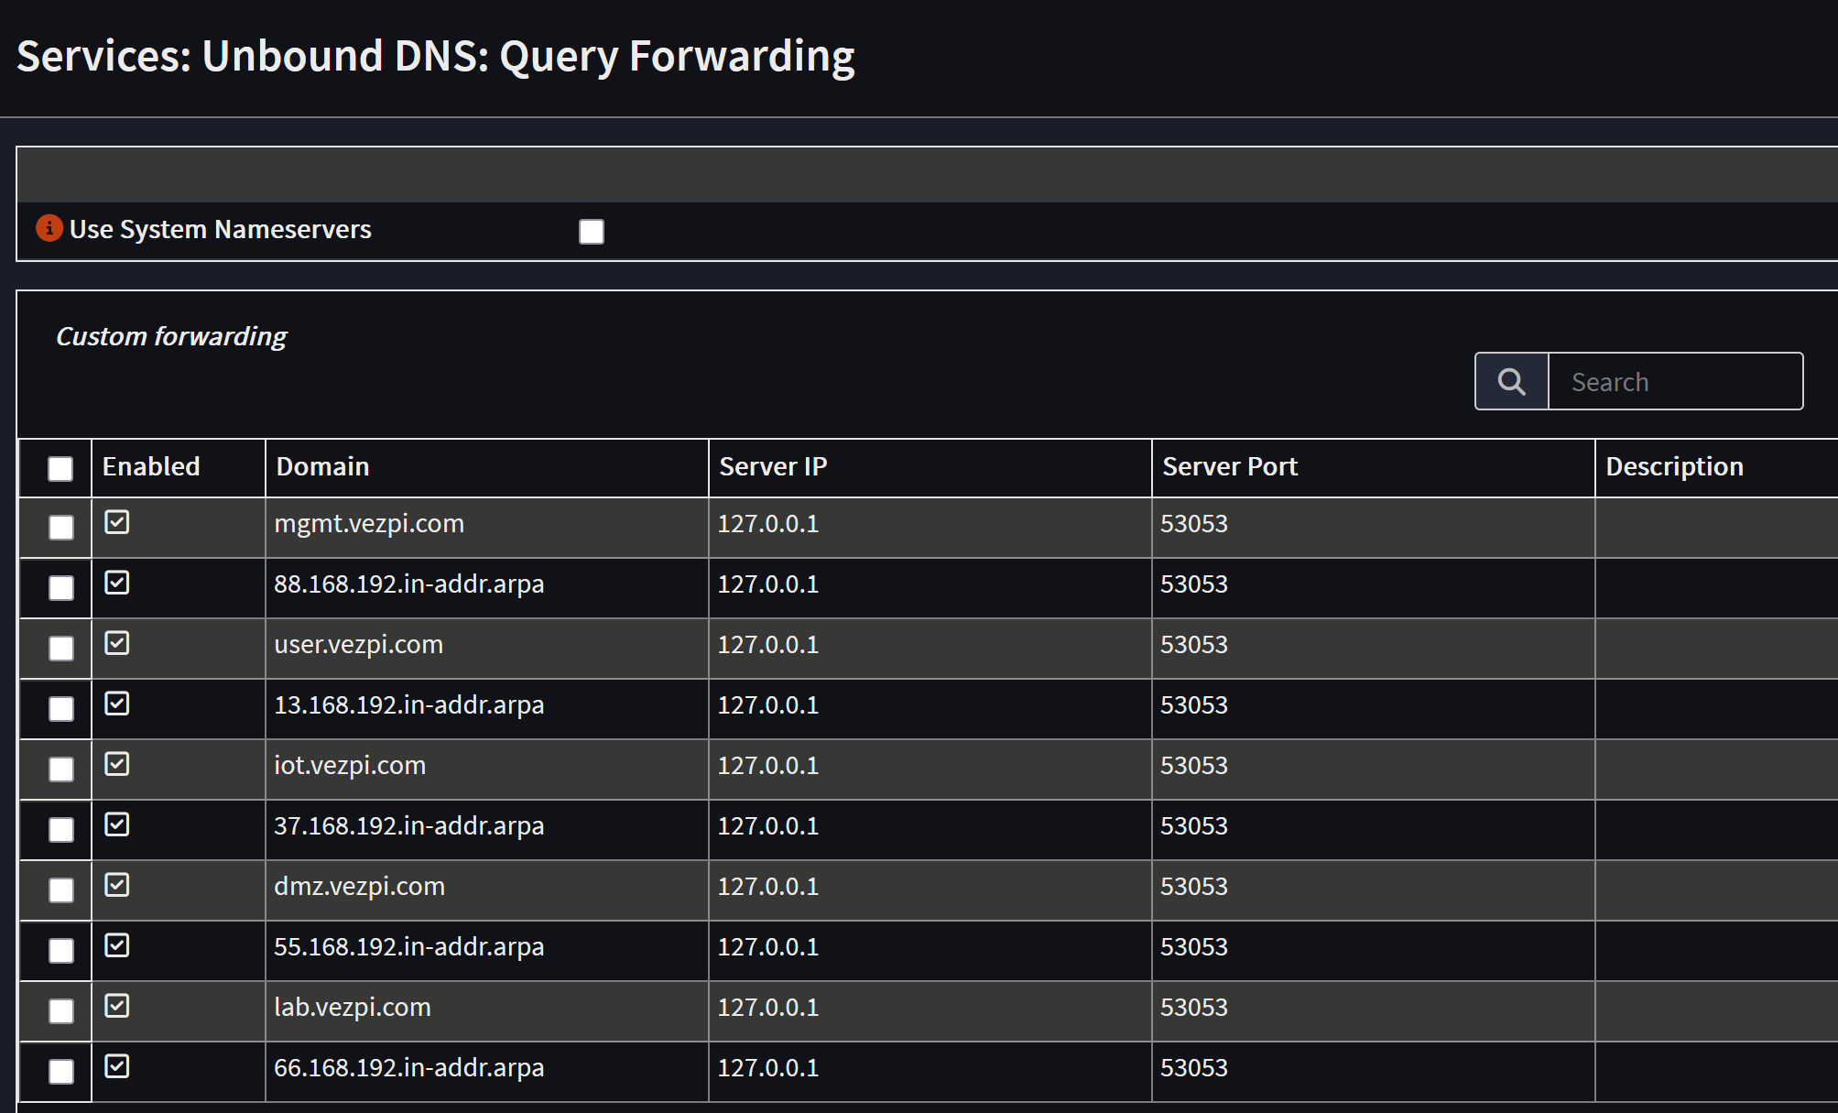Uncheck Enabled for mgmt.vezpi.com
This screenshot has width=1838, height=1113.
[117, 522]
